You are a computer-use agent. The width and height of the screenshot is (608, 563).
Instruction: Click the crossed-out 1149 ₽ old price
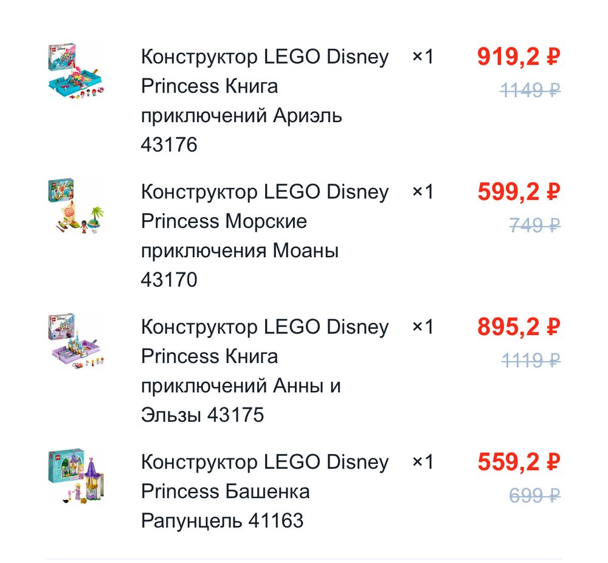[x=530, y=91]
